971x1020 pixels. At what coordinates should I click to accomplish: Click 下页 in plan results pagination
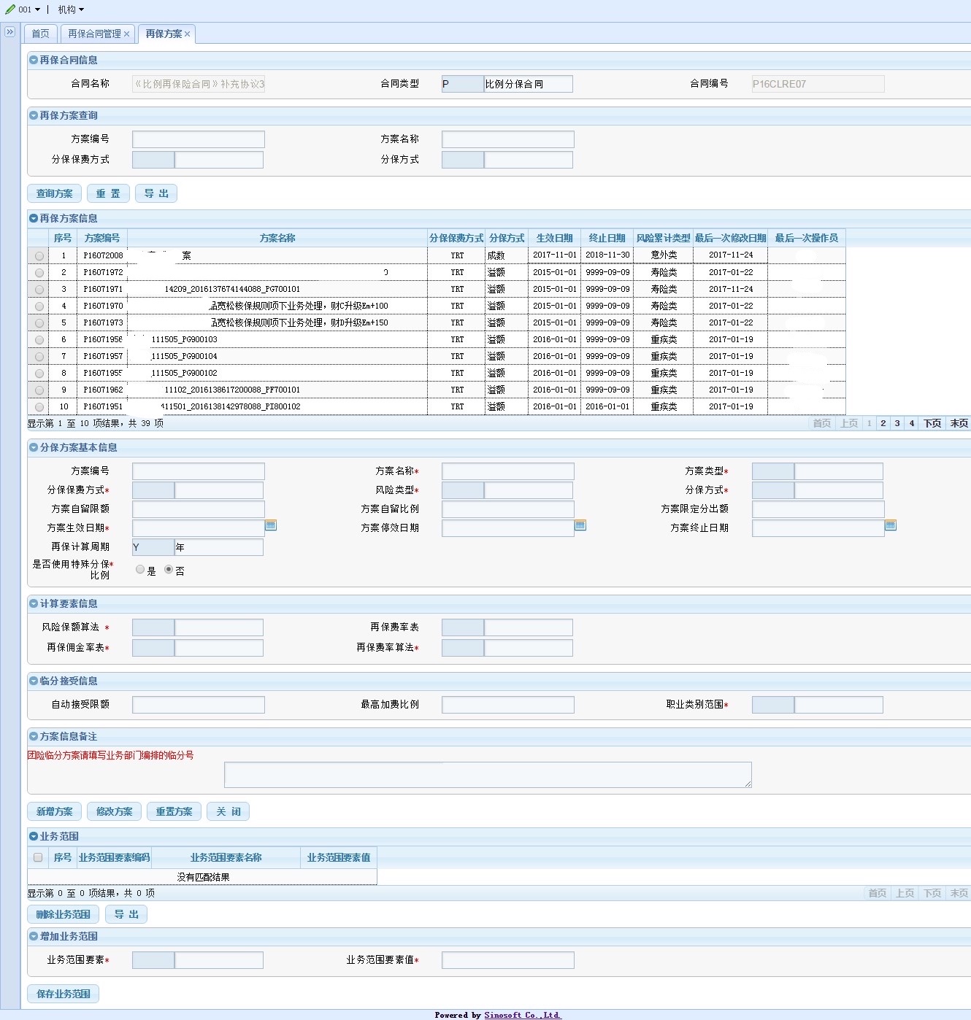point(932,423)
